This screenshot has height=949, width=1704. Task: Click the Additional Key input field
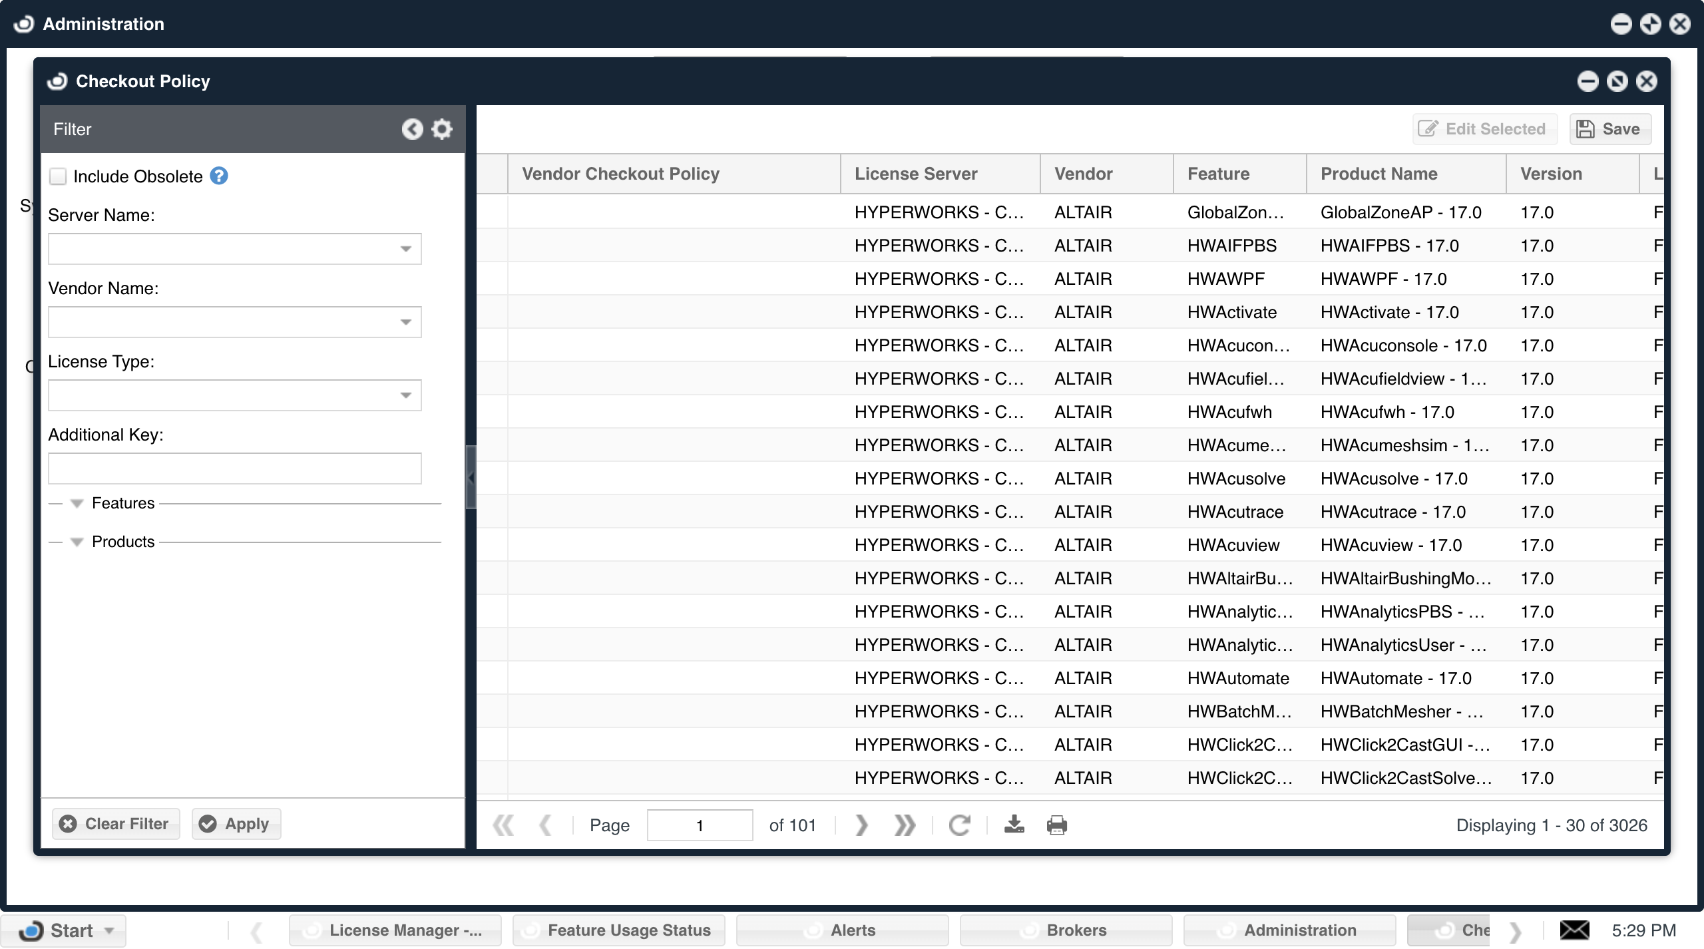234,469
